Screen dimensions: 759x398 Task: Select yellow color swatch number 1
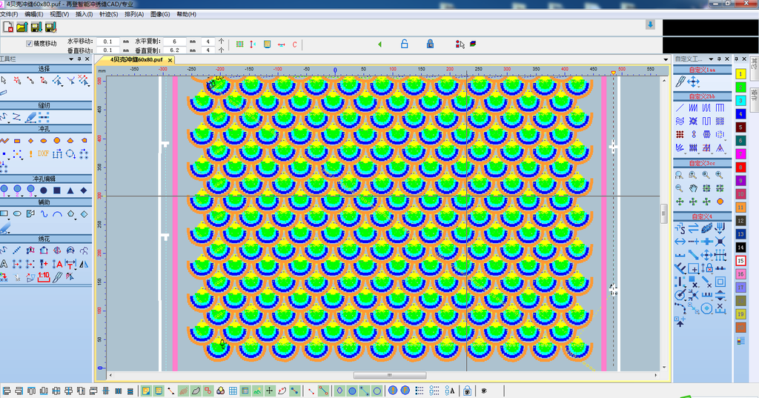tap(740, 74)
